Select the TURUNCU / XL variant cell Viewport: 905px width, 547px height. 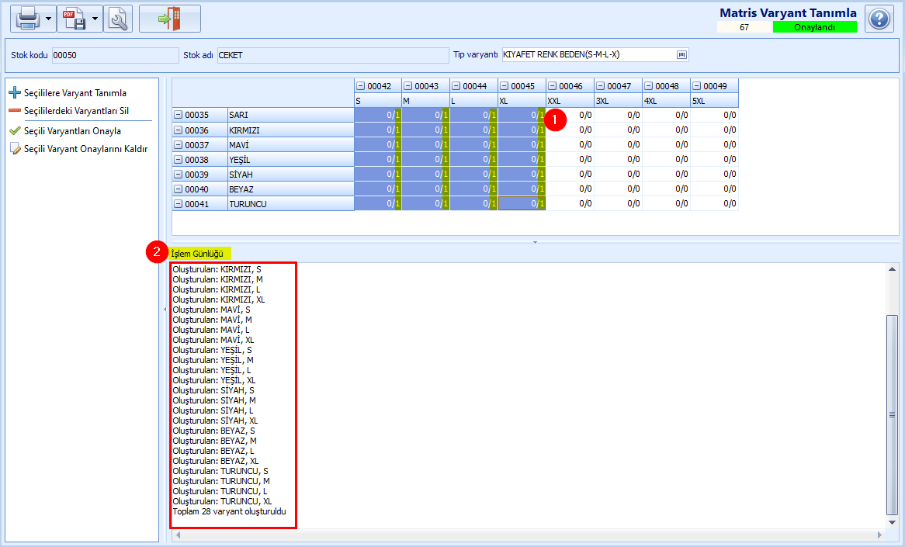coord(522,203)
